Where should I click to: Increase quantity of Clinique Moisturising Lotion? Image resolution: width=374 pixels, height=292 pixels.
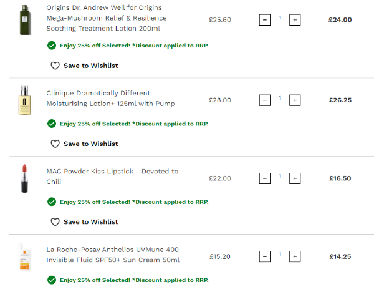point(295,100)
